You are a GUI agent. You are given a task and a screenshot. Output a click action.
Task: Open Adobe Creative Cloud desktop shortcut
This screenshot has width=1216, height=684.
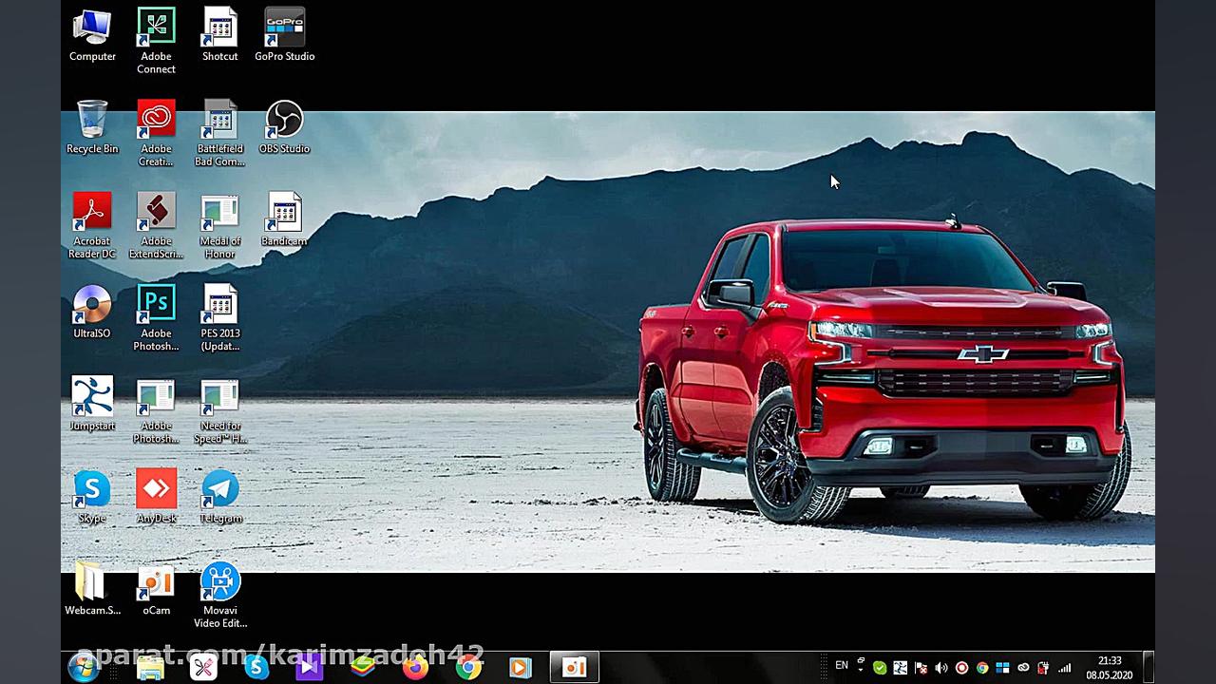click(x=156, y=134)
